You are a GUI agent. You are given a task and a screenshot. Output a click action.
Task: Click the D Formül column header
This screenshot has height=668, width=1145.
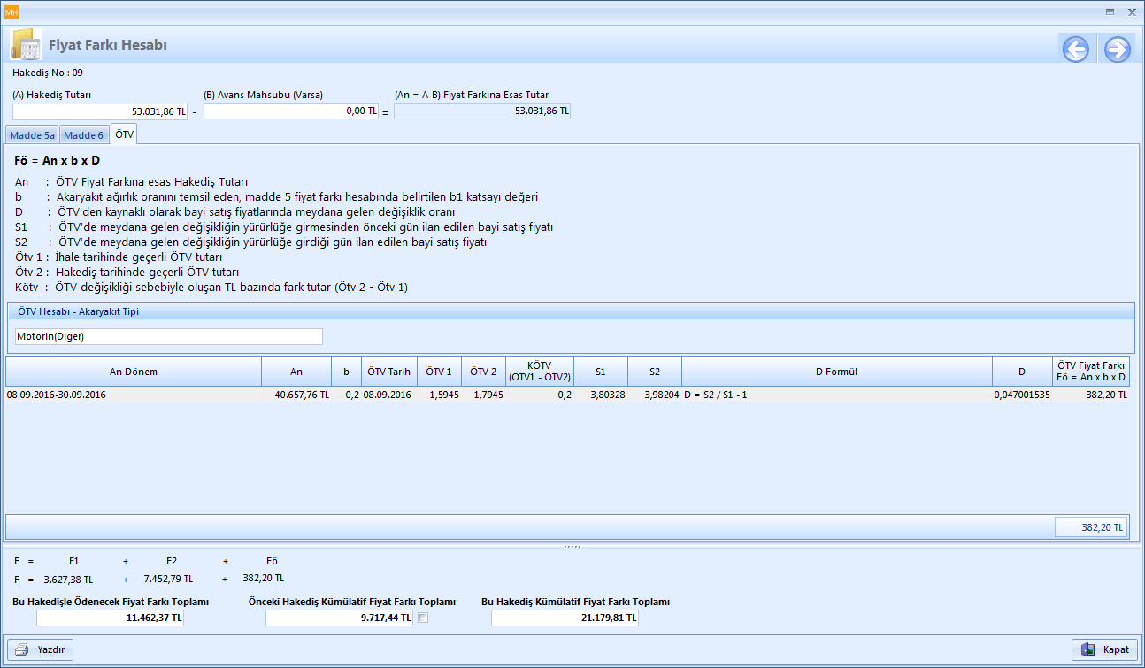tap(836, 372)
